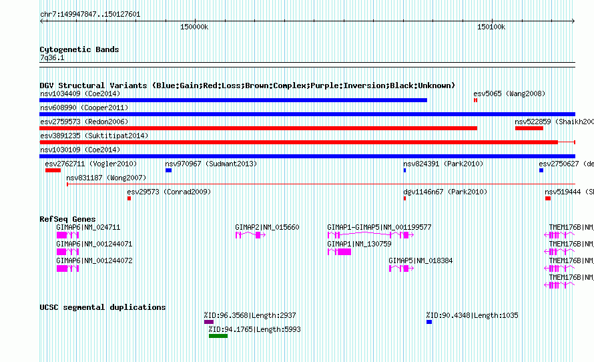Click the dgv1146n67 (Park2010) red marker
This screenshot has width=594, height=362.
(x=405, y=198)
